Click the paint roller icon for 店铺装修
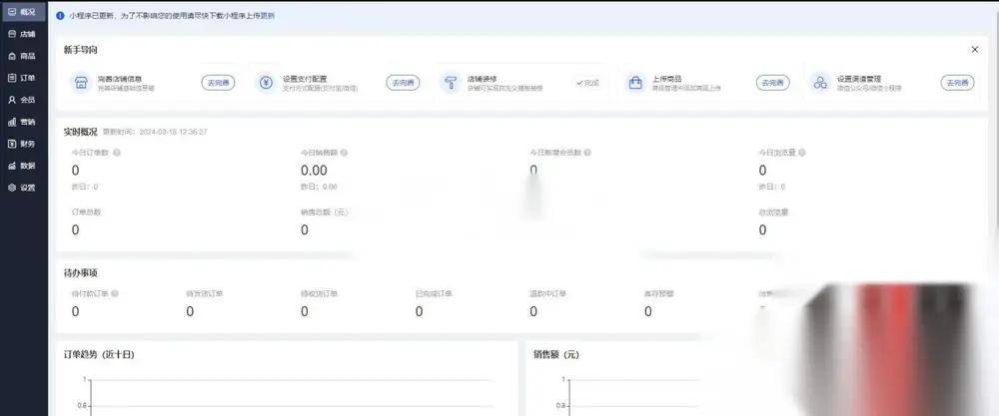Viewport: 999px width, 416px height. (x=451, y=83)
